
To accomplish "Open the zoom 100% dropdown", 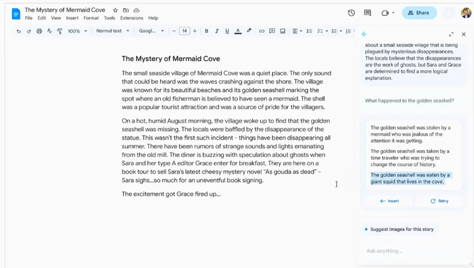I will (x=77, y=31).
